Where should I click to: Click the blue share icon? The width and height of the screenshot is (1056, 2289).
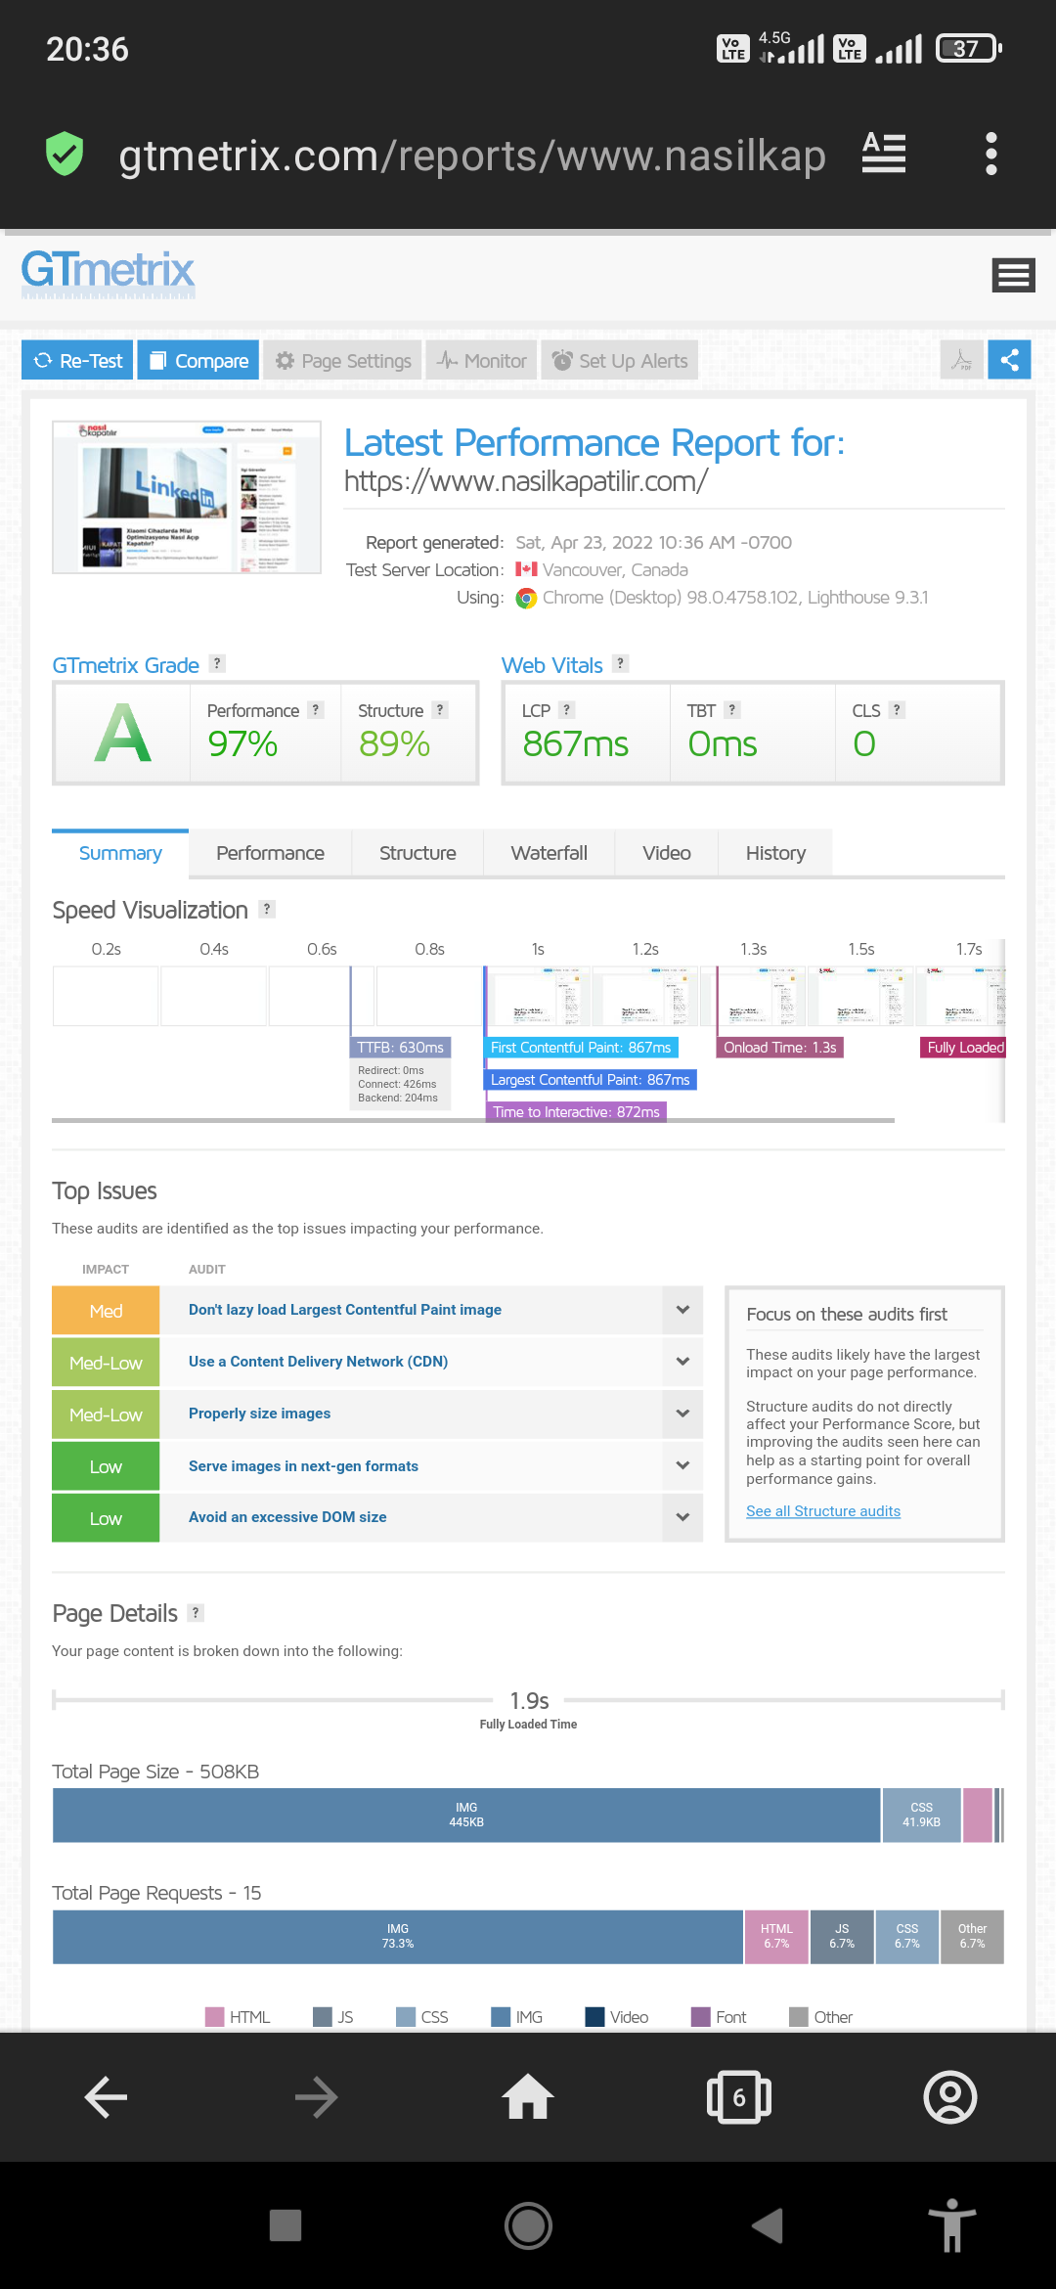click(1009, 360)
